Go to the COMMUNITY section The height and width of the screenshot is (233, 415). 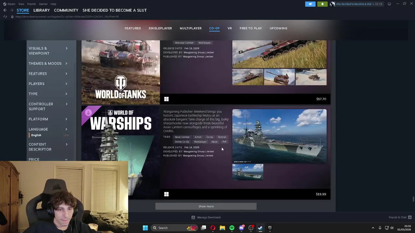click(66, 10)
